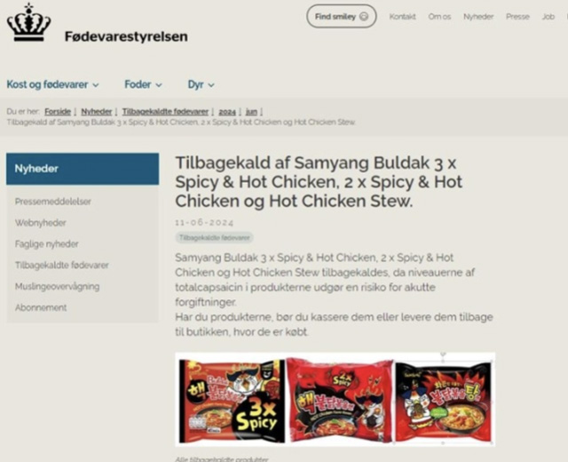Expand the Foder menu chevron
568x462 pixels.
[159, 85]
